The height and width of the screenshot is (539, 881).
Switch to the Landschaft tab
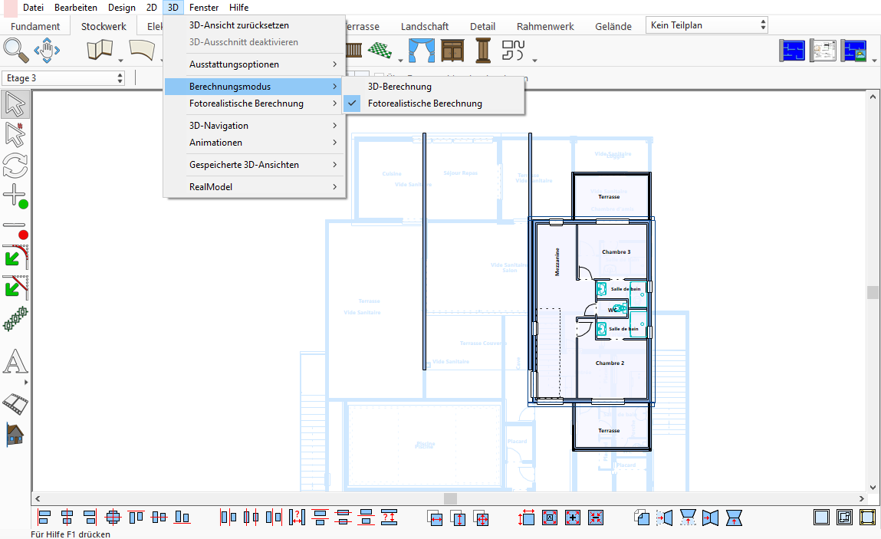425,26
